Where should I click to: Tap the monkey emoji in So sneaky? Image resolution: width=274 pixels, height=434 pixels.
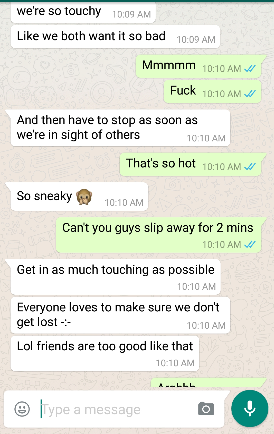[x=84, y=197]
